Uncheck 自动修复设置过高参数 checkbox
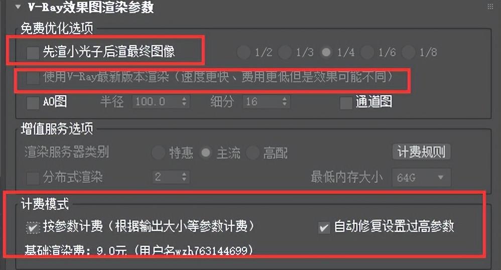This screenshot has width=501, height=270. coord(324,227)
